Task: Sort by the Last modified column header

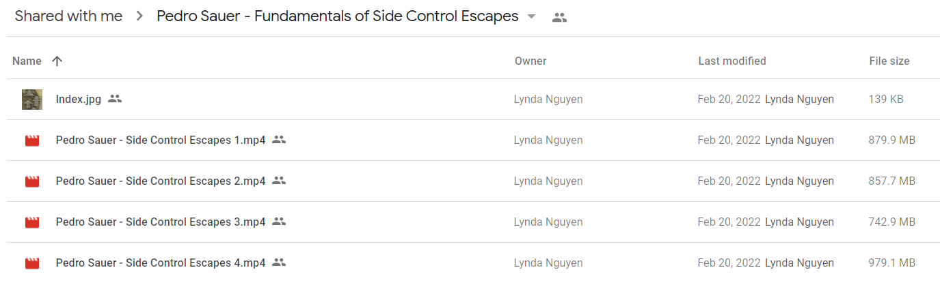Action: 732,61
